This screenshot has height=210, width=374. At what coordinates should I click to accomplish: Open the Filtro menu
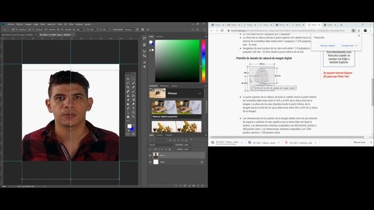pyautogui.click(x=60, y=24)
